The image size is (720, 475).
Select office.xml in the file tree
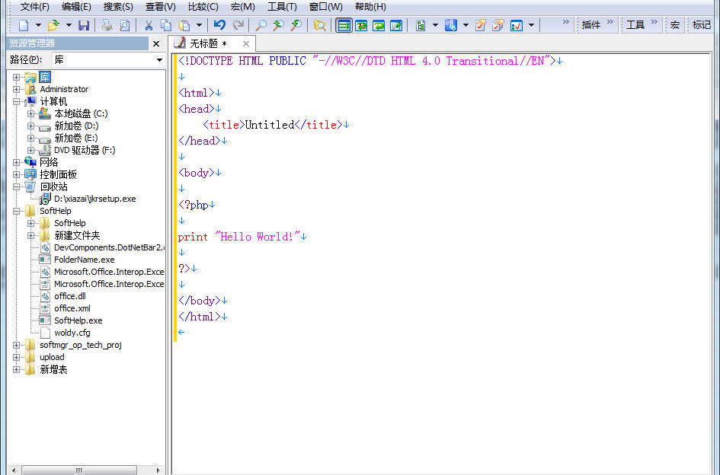point(72,308)
